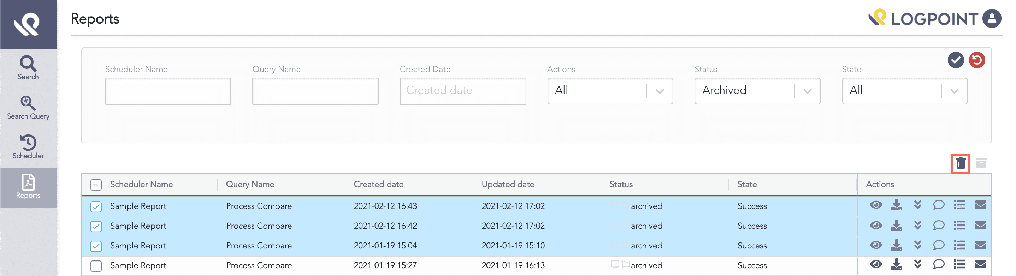
Task: Click envelope mail icon in 15:04 row
Action: pyautogui.click(x=980, y=245)
